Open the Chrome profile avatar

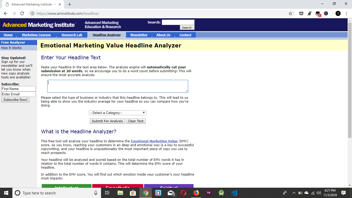pos(338,13)
